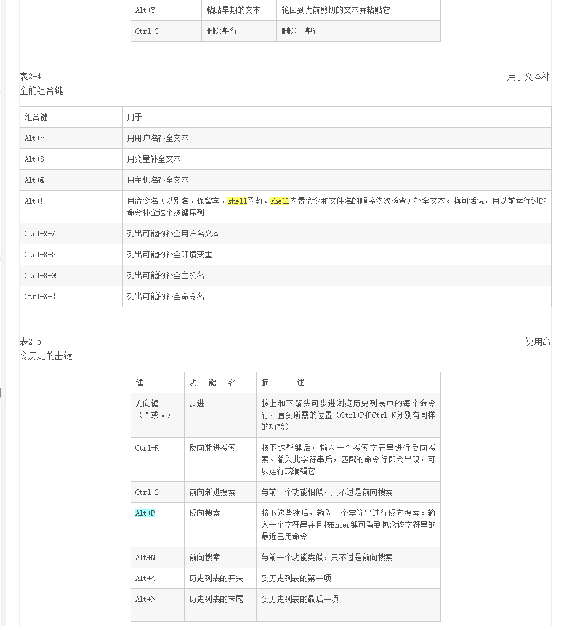The width and height of the screenshot is (564, 626).
Task: Click the 到历史列表的第一项 description
Action: tap(296, 578)
